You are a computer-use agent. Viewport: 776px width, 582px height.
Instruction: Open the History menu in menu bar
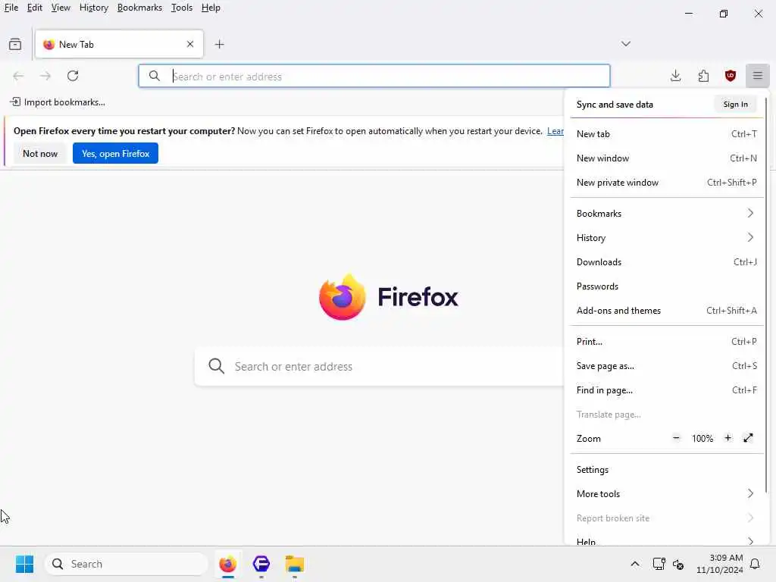pos(93,8)
